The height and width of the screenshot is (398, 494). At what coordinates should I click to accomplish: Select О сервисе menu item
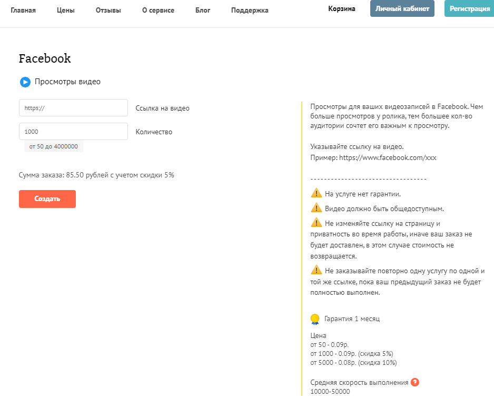tap(158, 11)
